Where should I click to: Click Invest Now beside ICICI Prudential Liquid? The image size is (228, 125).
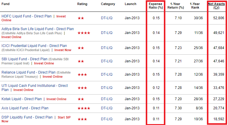(63, 50)
